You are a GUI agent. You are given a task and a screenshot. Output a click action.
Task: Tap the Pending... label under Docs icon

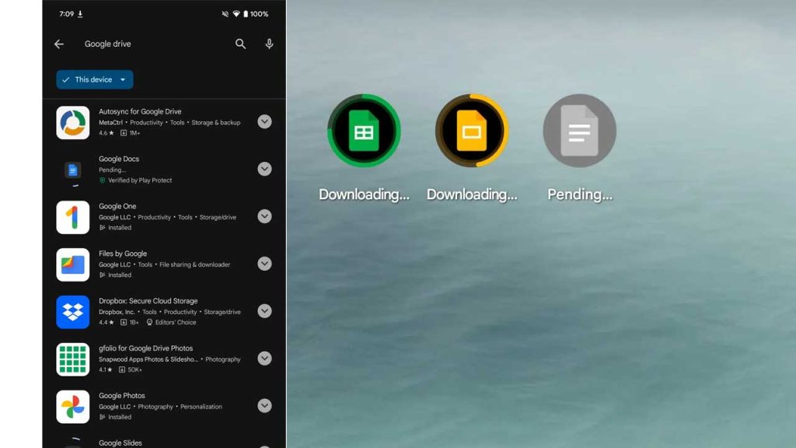[580, 194]
